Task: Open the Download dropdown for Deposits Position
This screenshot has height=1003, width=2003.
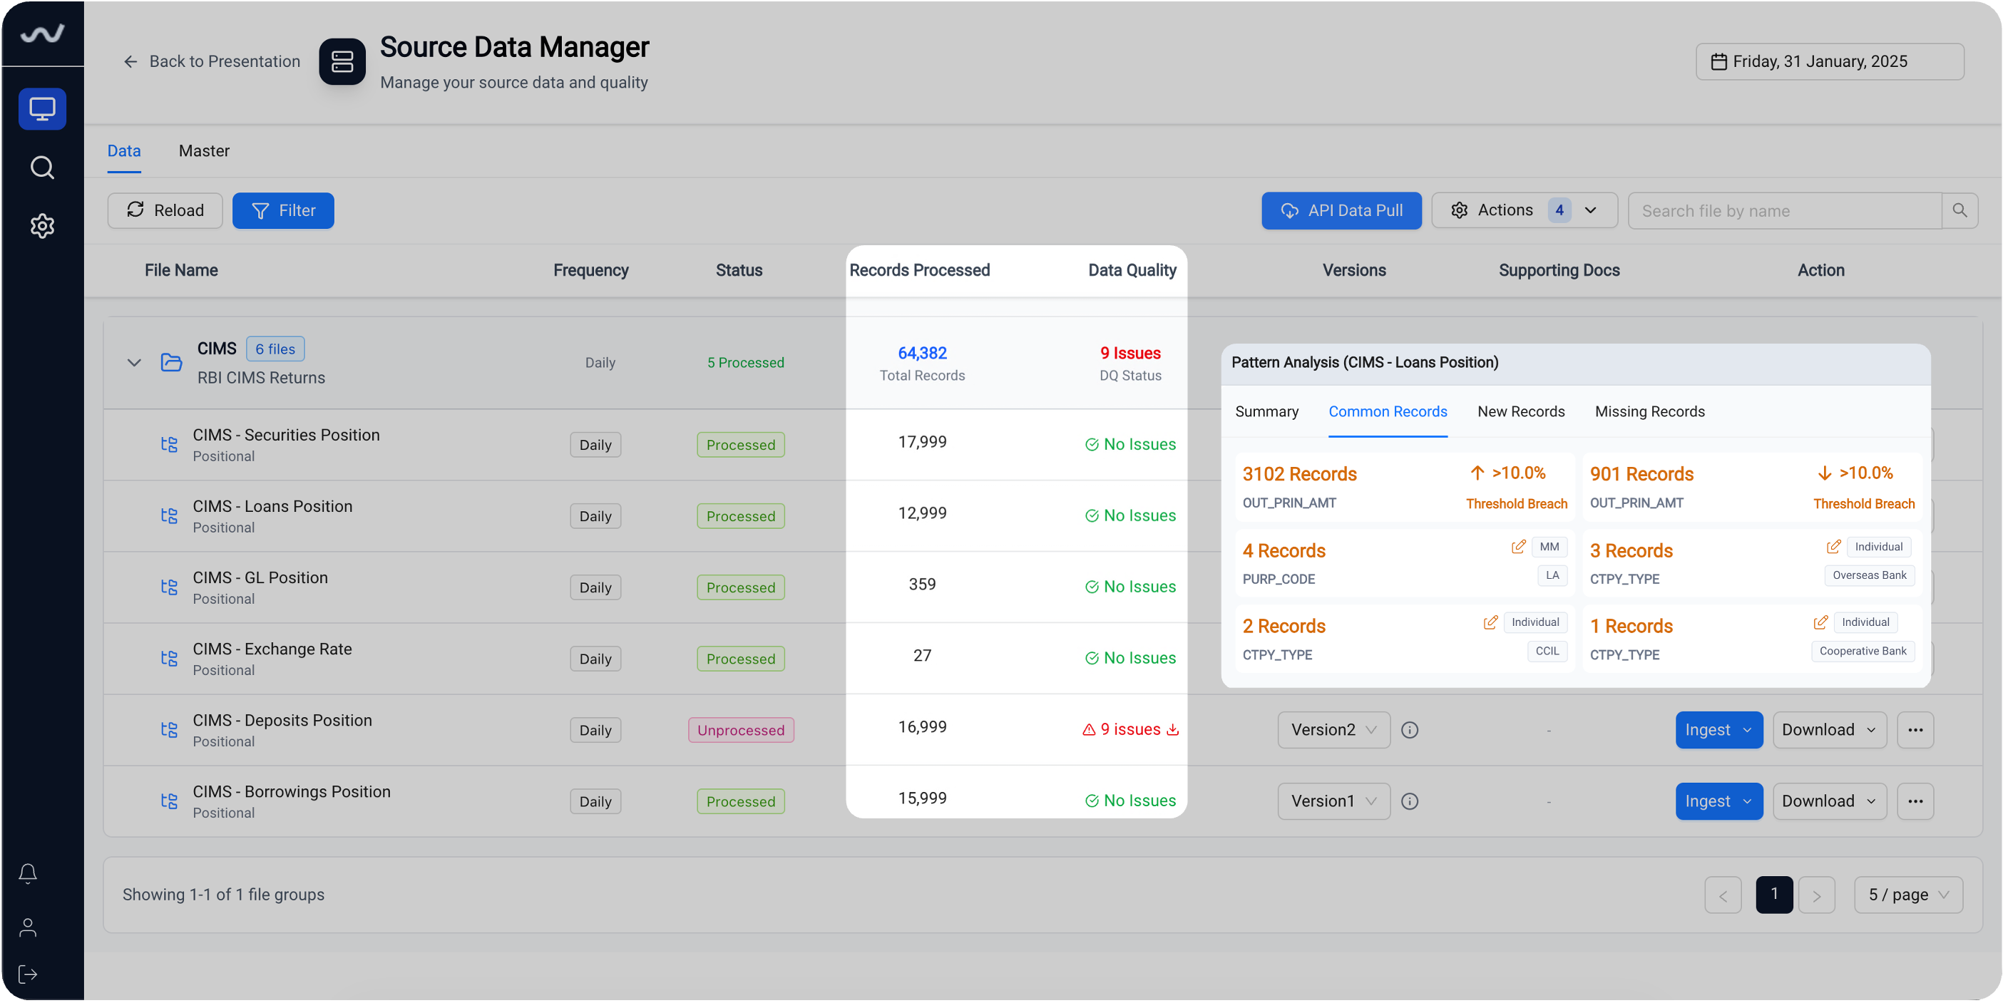Action: coord(1829,731)
